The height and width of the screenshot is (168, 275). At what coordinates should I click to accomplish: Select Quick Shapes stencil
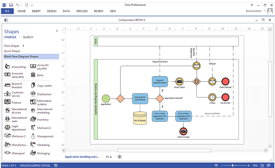click(12, 51)
